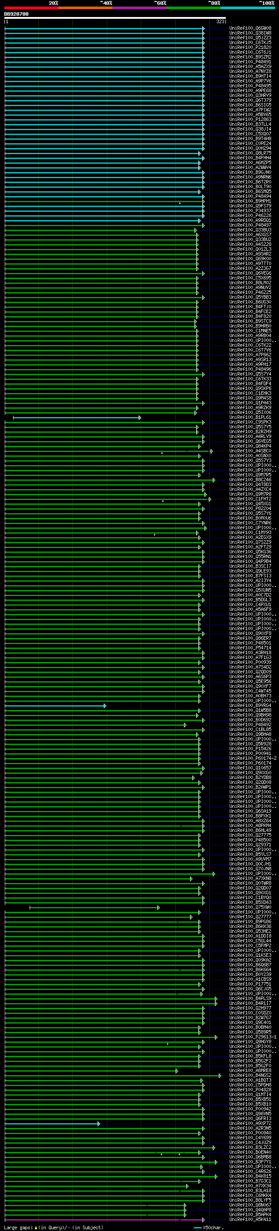Click the white query sequence bar

115,18
